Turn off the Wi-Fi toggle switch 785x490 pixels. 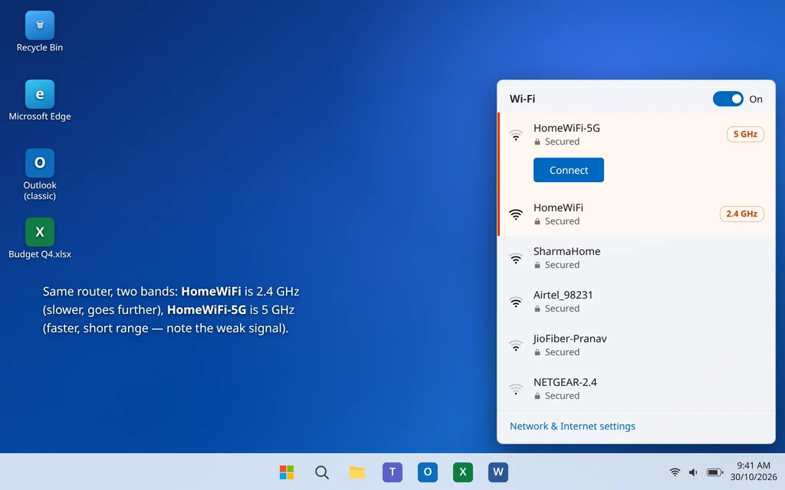(728, 99)
